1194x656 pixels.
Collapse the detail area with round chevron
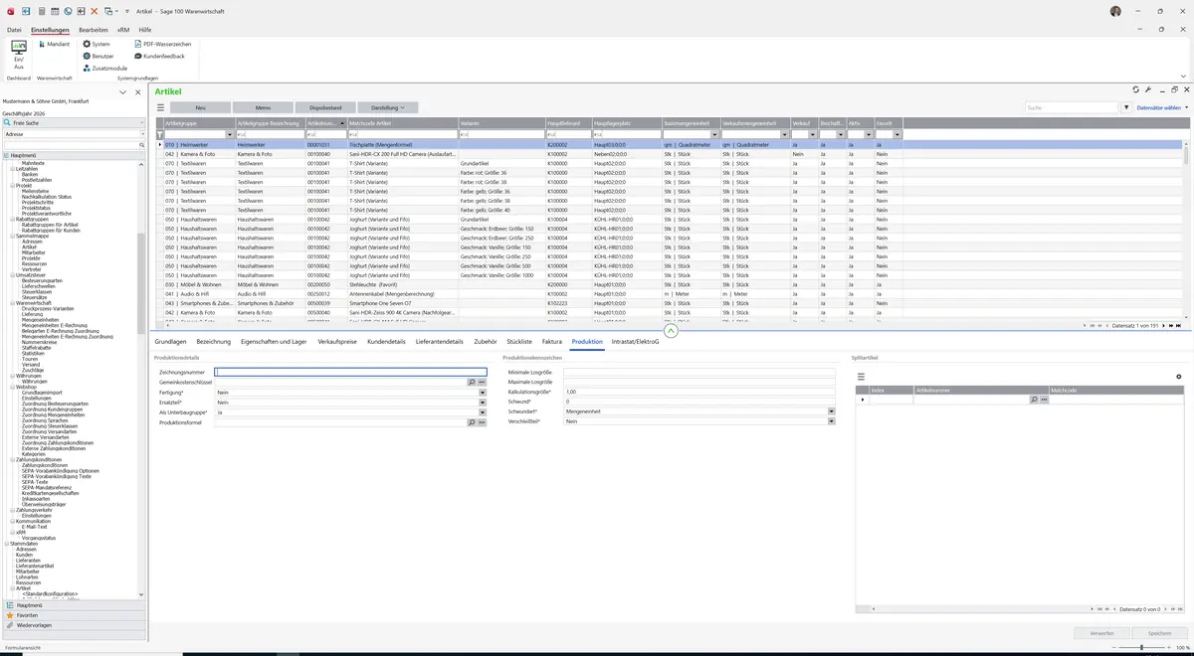pos(671,331)
